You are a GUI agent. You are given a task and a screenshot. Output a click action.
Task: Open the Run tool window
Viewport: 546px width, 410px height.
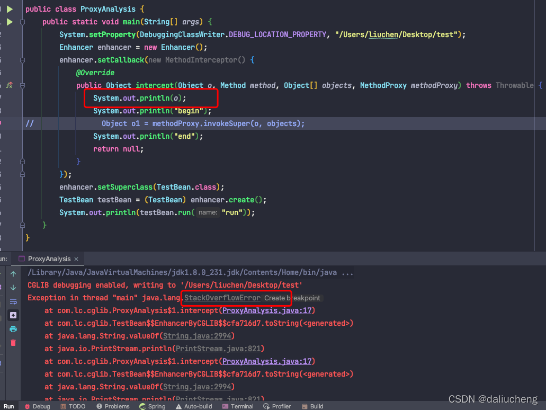[8, 406]
